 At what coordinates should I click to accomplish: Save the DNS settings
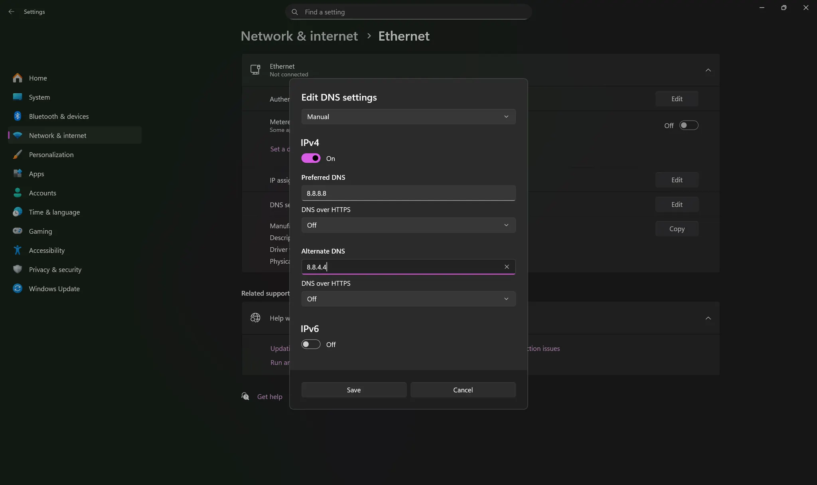click(353, 390)
